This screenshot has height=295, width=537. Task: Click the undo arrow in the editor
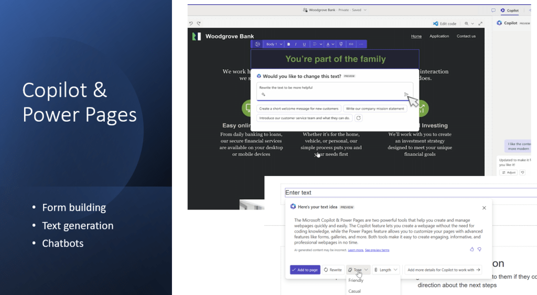click(191, 24)
